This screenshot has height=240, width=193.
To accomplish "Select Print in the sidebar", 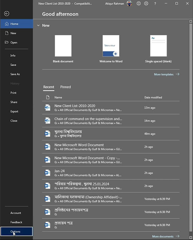I will pyautogui.click(x=17, y=93).
